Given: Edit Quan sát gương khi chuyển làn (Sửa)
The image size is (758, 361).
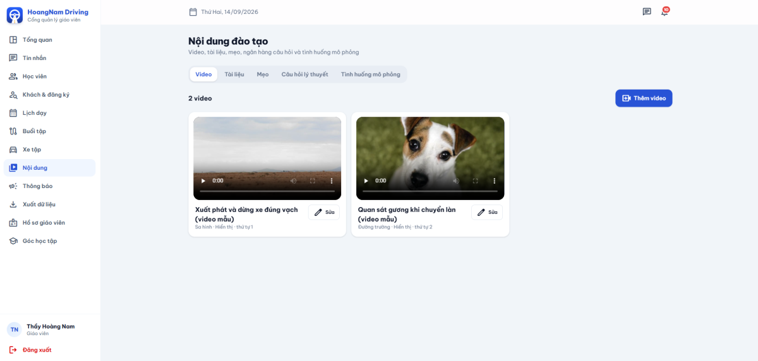Looking at the screenshot, I should point(487,213).
